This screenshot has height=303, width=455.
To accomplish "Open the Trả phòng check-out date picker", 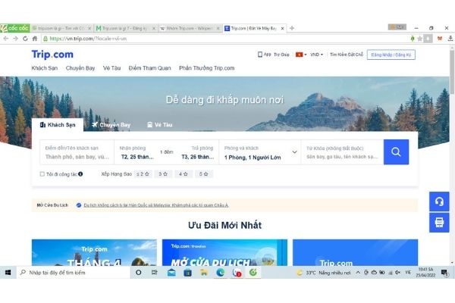I will click(x=198, y=152).
